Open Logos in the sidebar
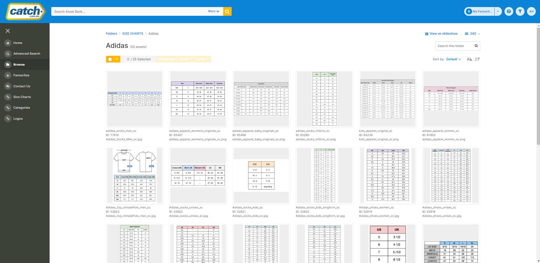540x263 pixels. tap(18, 119)
